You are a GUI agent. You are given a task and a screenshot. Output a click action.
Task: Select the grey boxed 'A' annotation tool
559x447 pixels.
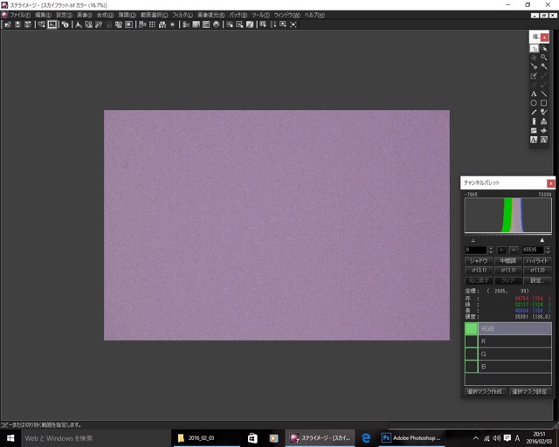(x=543, y=140)
